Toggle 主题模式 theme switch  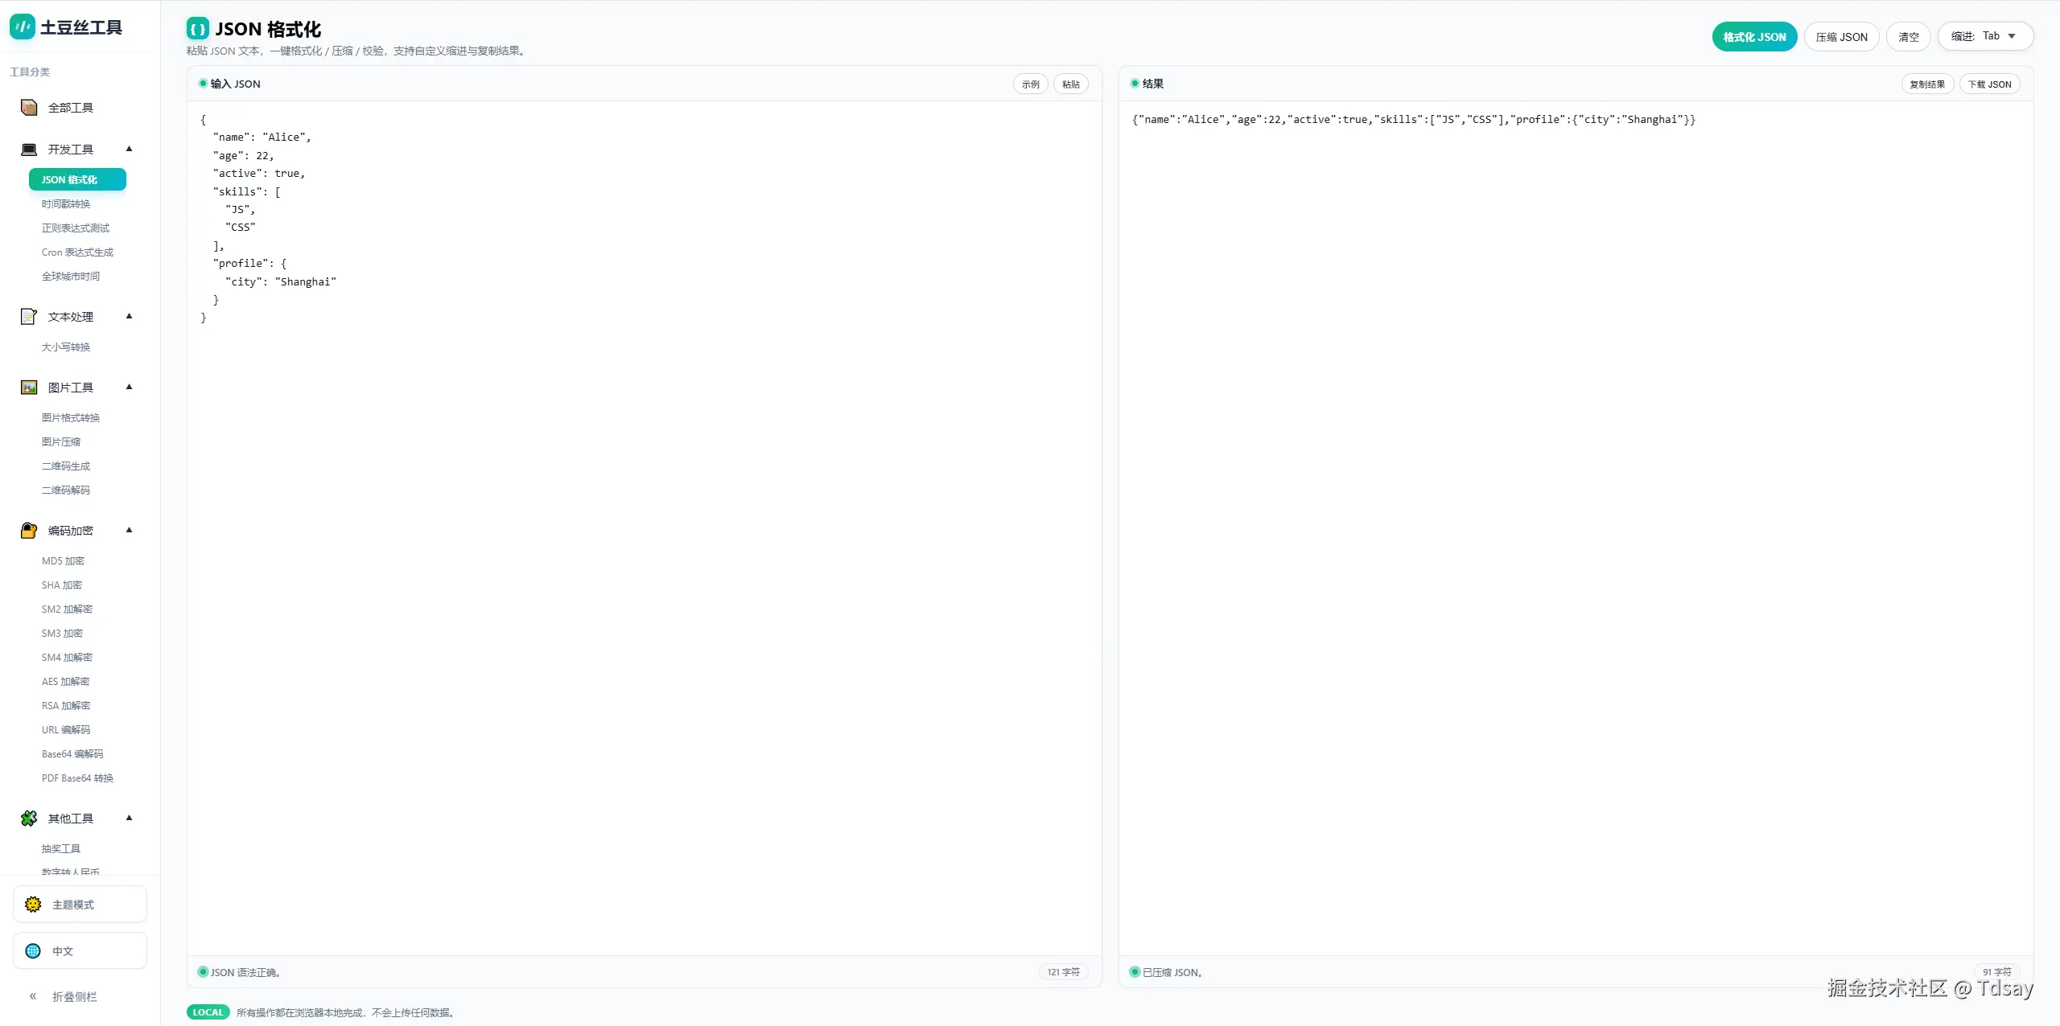pos(80,905)
